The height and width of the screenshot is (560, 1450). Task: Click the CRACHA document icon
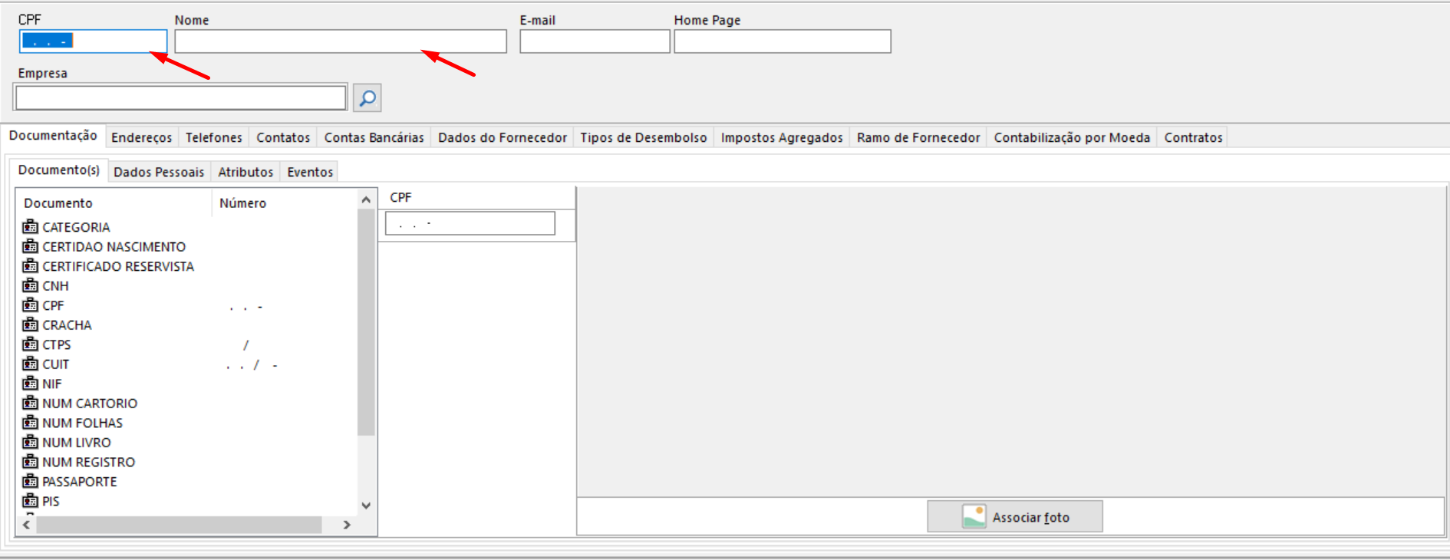[30, 324]
